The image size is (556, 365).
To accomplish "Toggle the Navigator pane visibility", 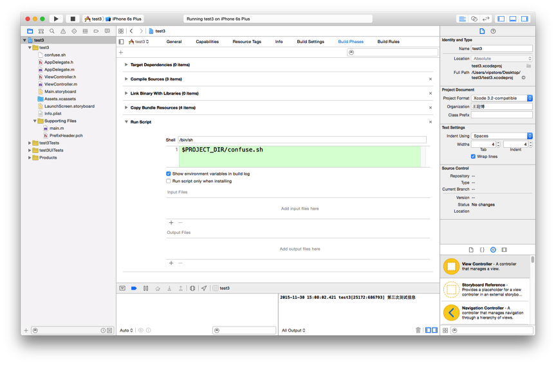I will [501, 19].
